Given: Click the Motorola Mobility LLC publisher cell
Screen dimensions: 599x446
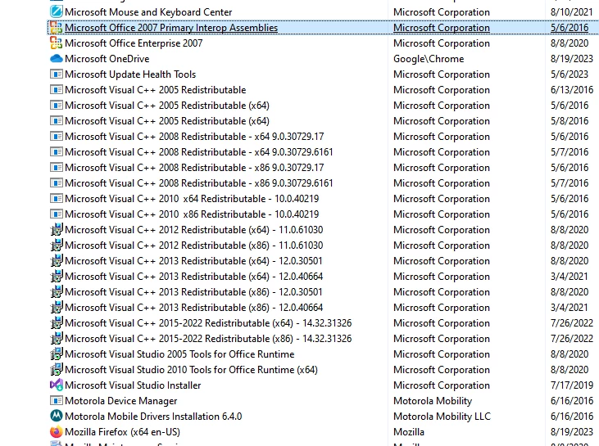Looking at the screenshot, I should 442,417.
